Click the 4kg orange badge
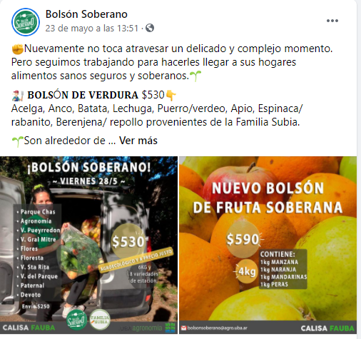Image resolution: width=361 pixels, height=339 pixels. [247, 271]
